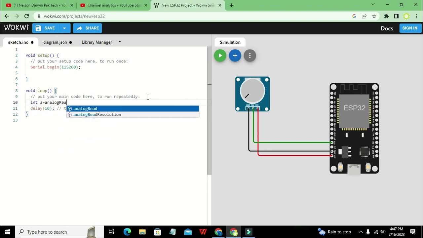Select the Simulation tab
This screenshot has width=423, height=238.
coord(230,42)
